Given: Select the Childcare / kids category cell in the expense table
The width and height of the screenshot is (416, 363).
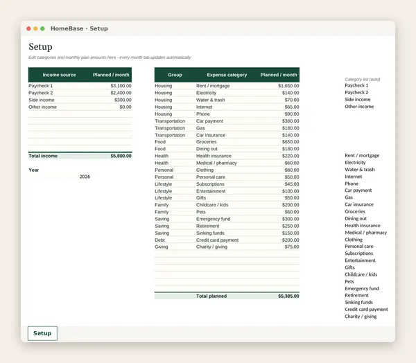Looking at the screenshot, I should 212,205.
